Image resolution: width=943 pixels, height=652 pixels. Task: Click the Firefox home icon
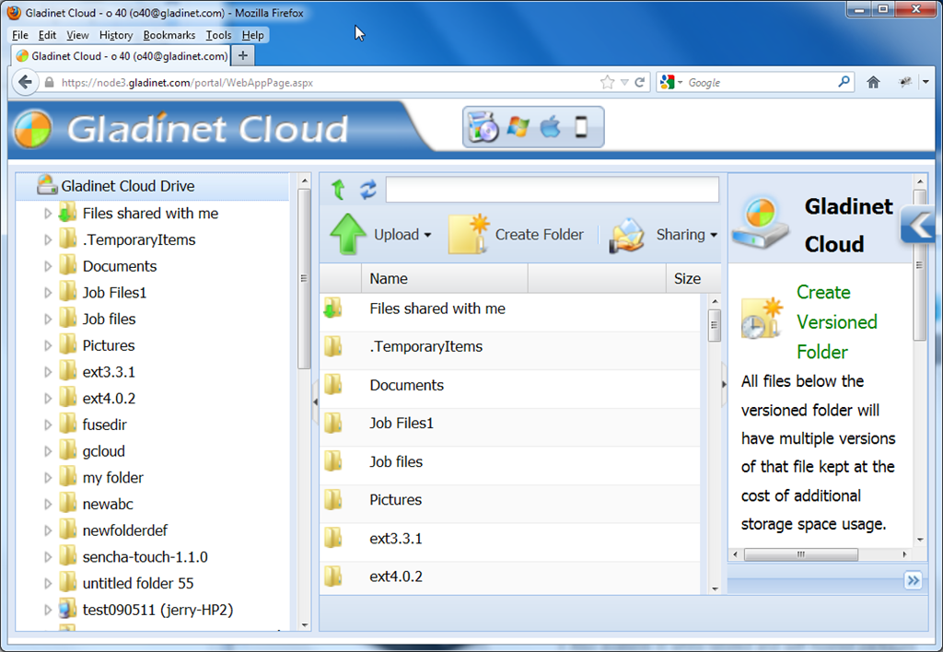873,82
